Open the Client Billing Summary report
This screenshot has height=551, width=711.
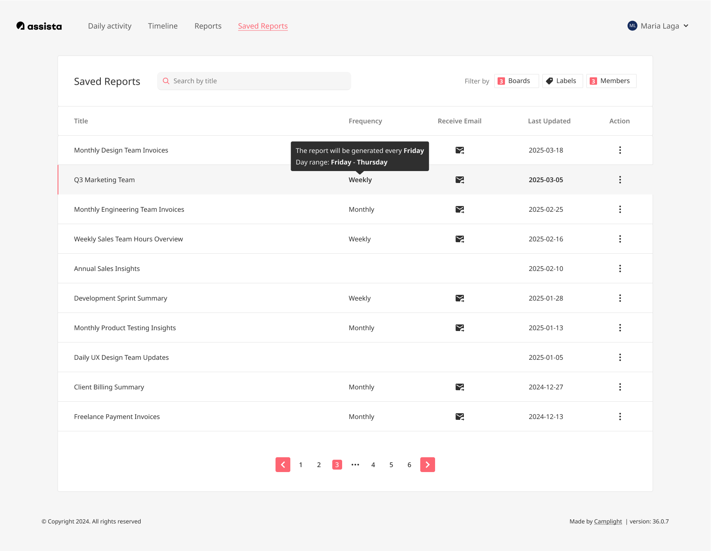click(x=109, y=387)
